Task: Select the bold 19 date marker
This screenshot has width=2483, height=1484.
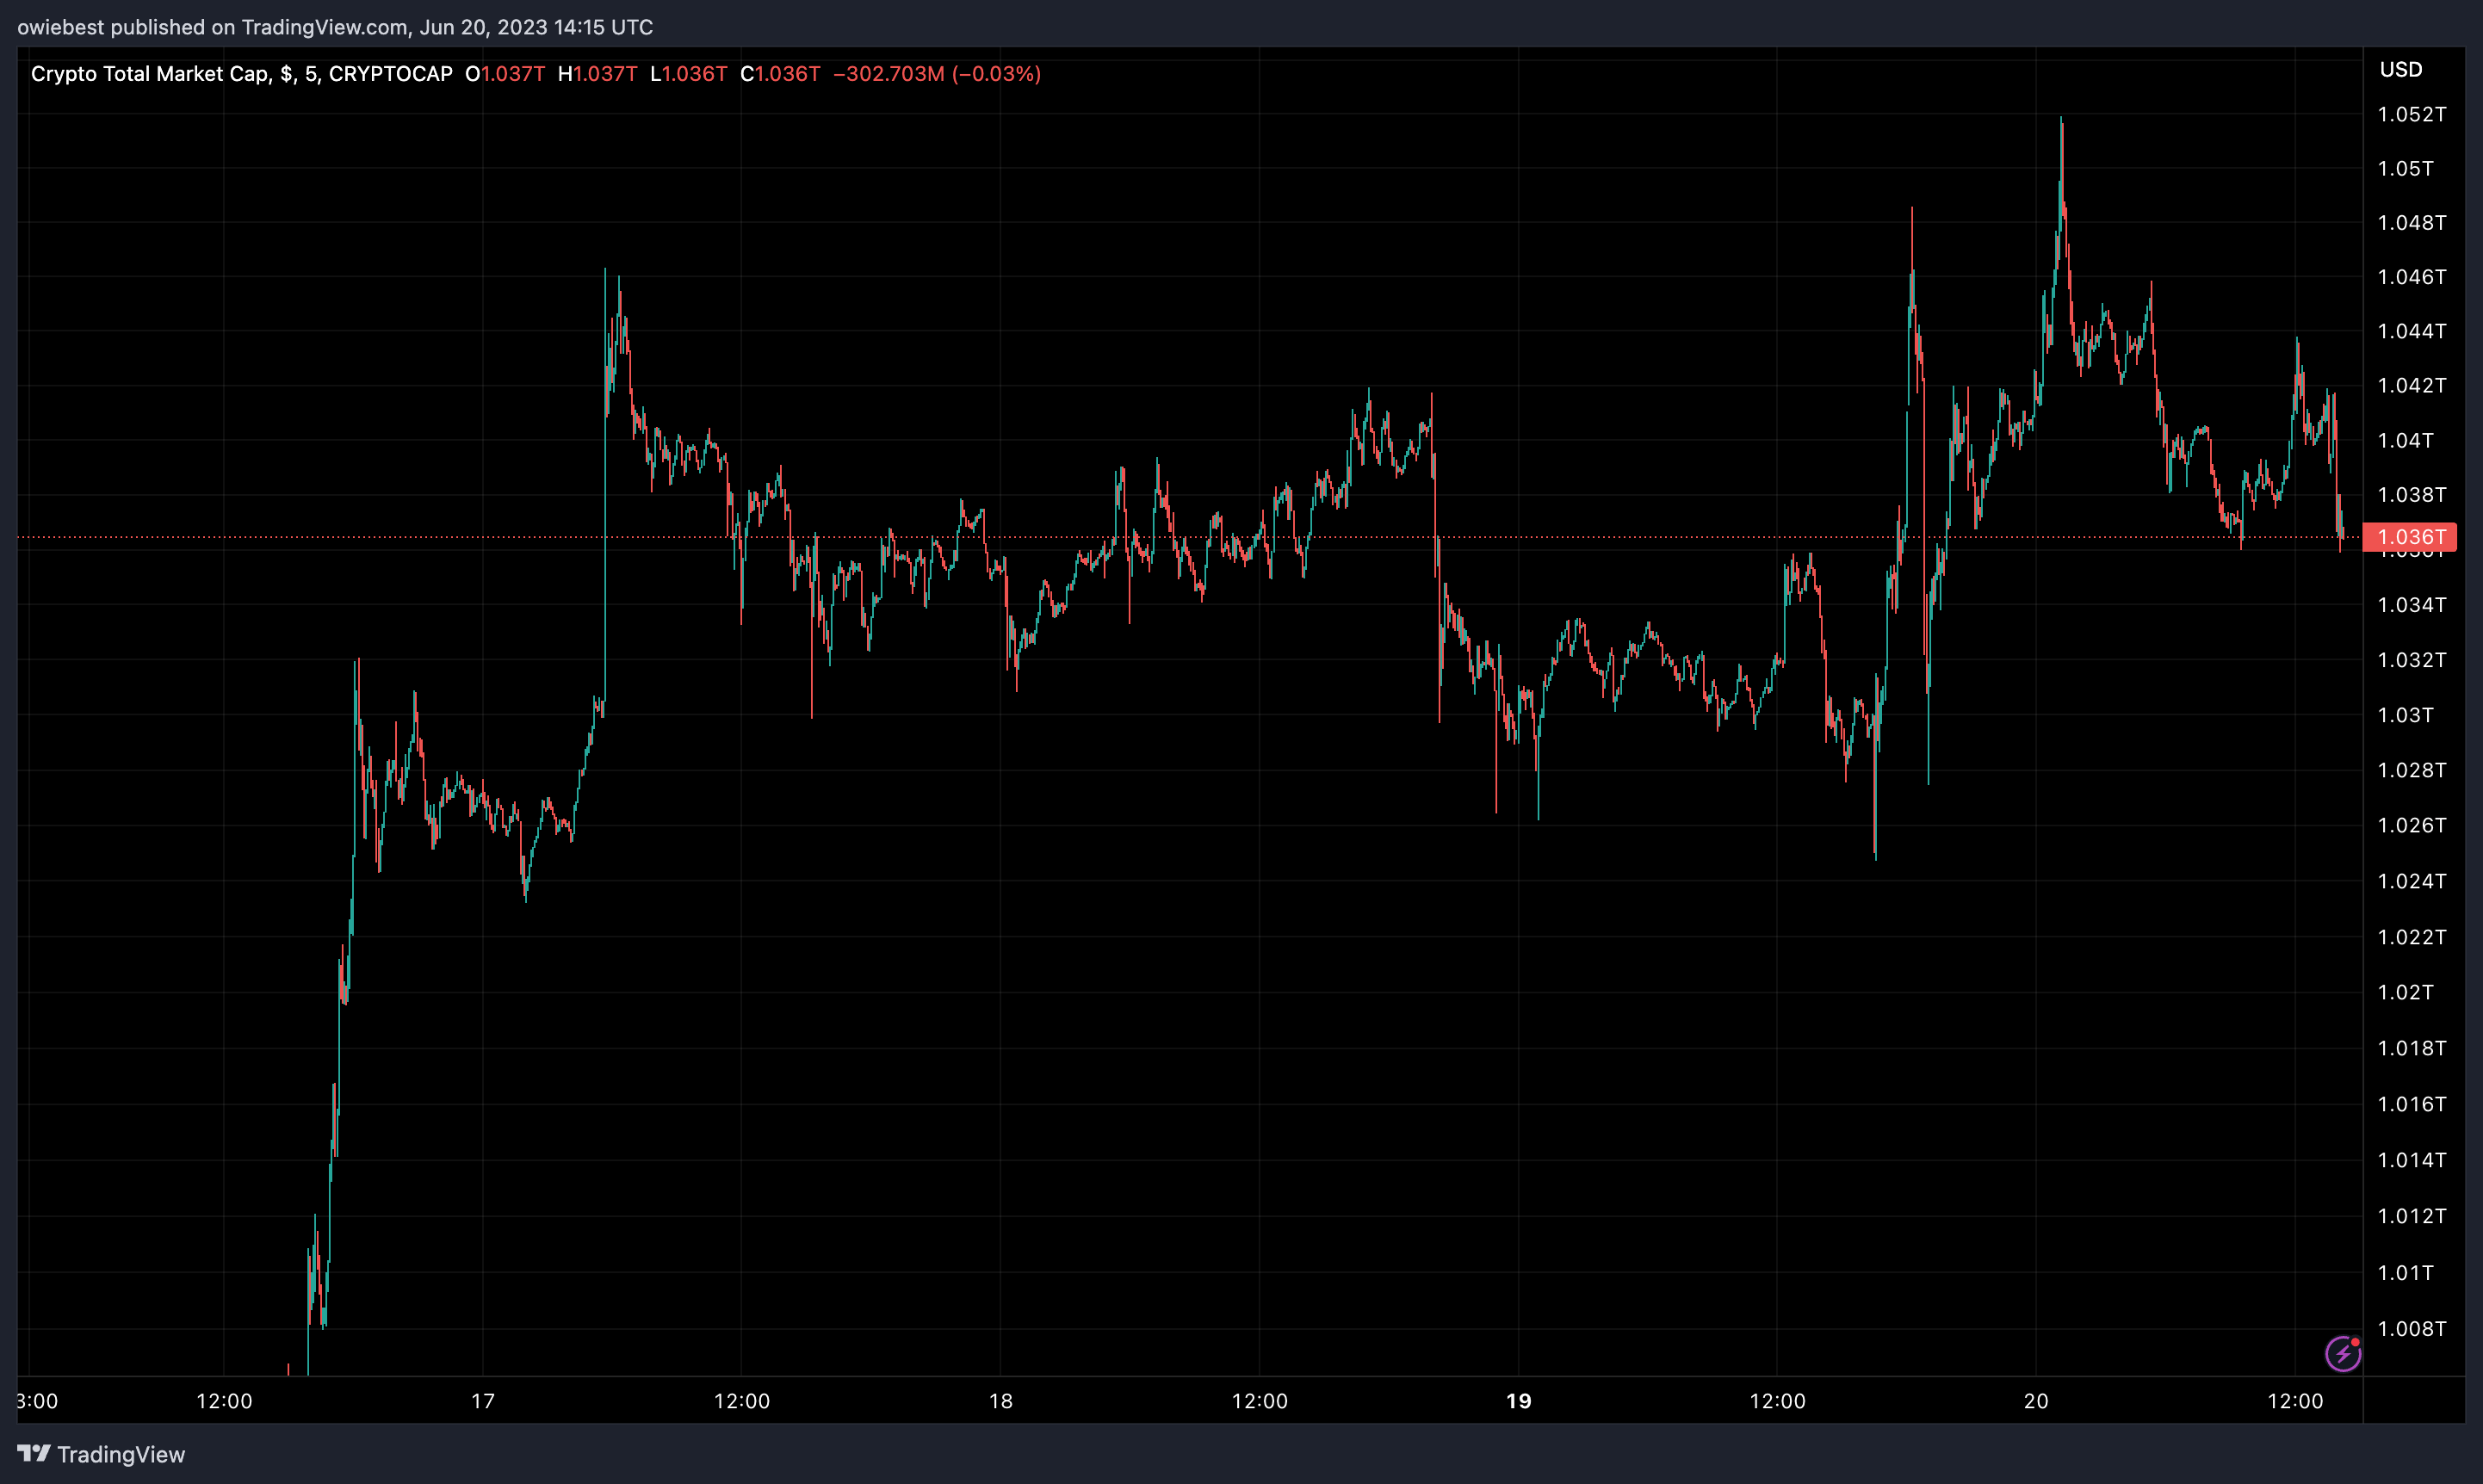Action: click(1518, 1401)
